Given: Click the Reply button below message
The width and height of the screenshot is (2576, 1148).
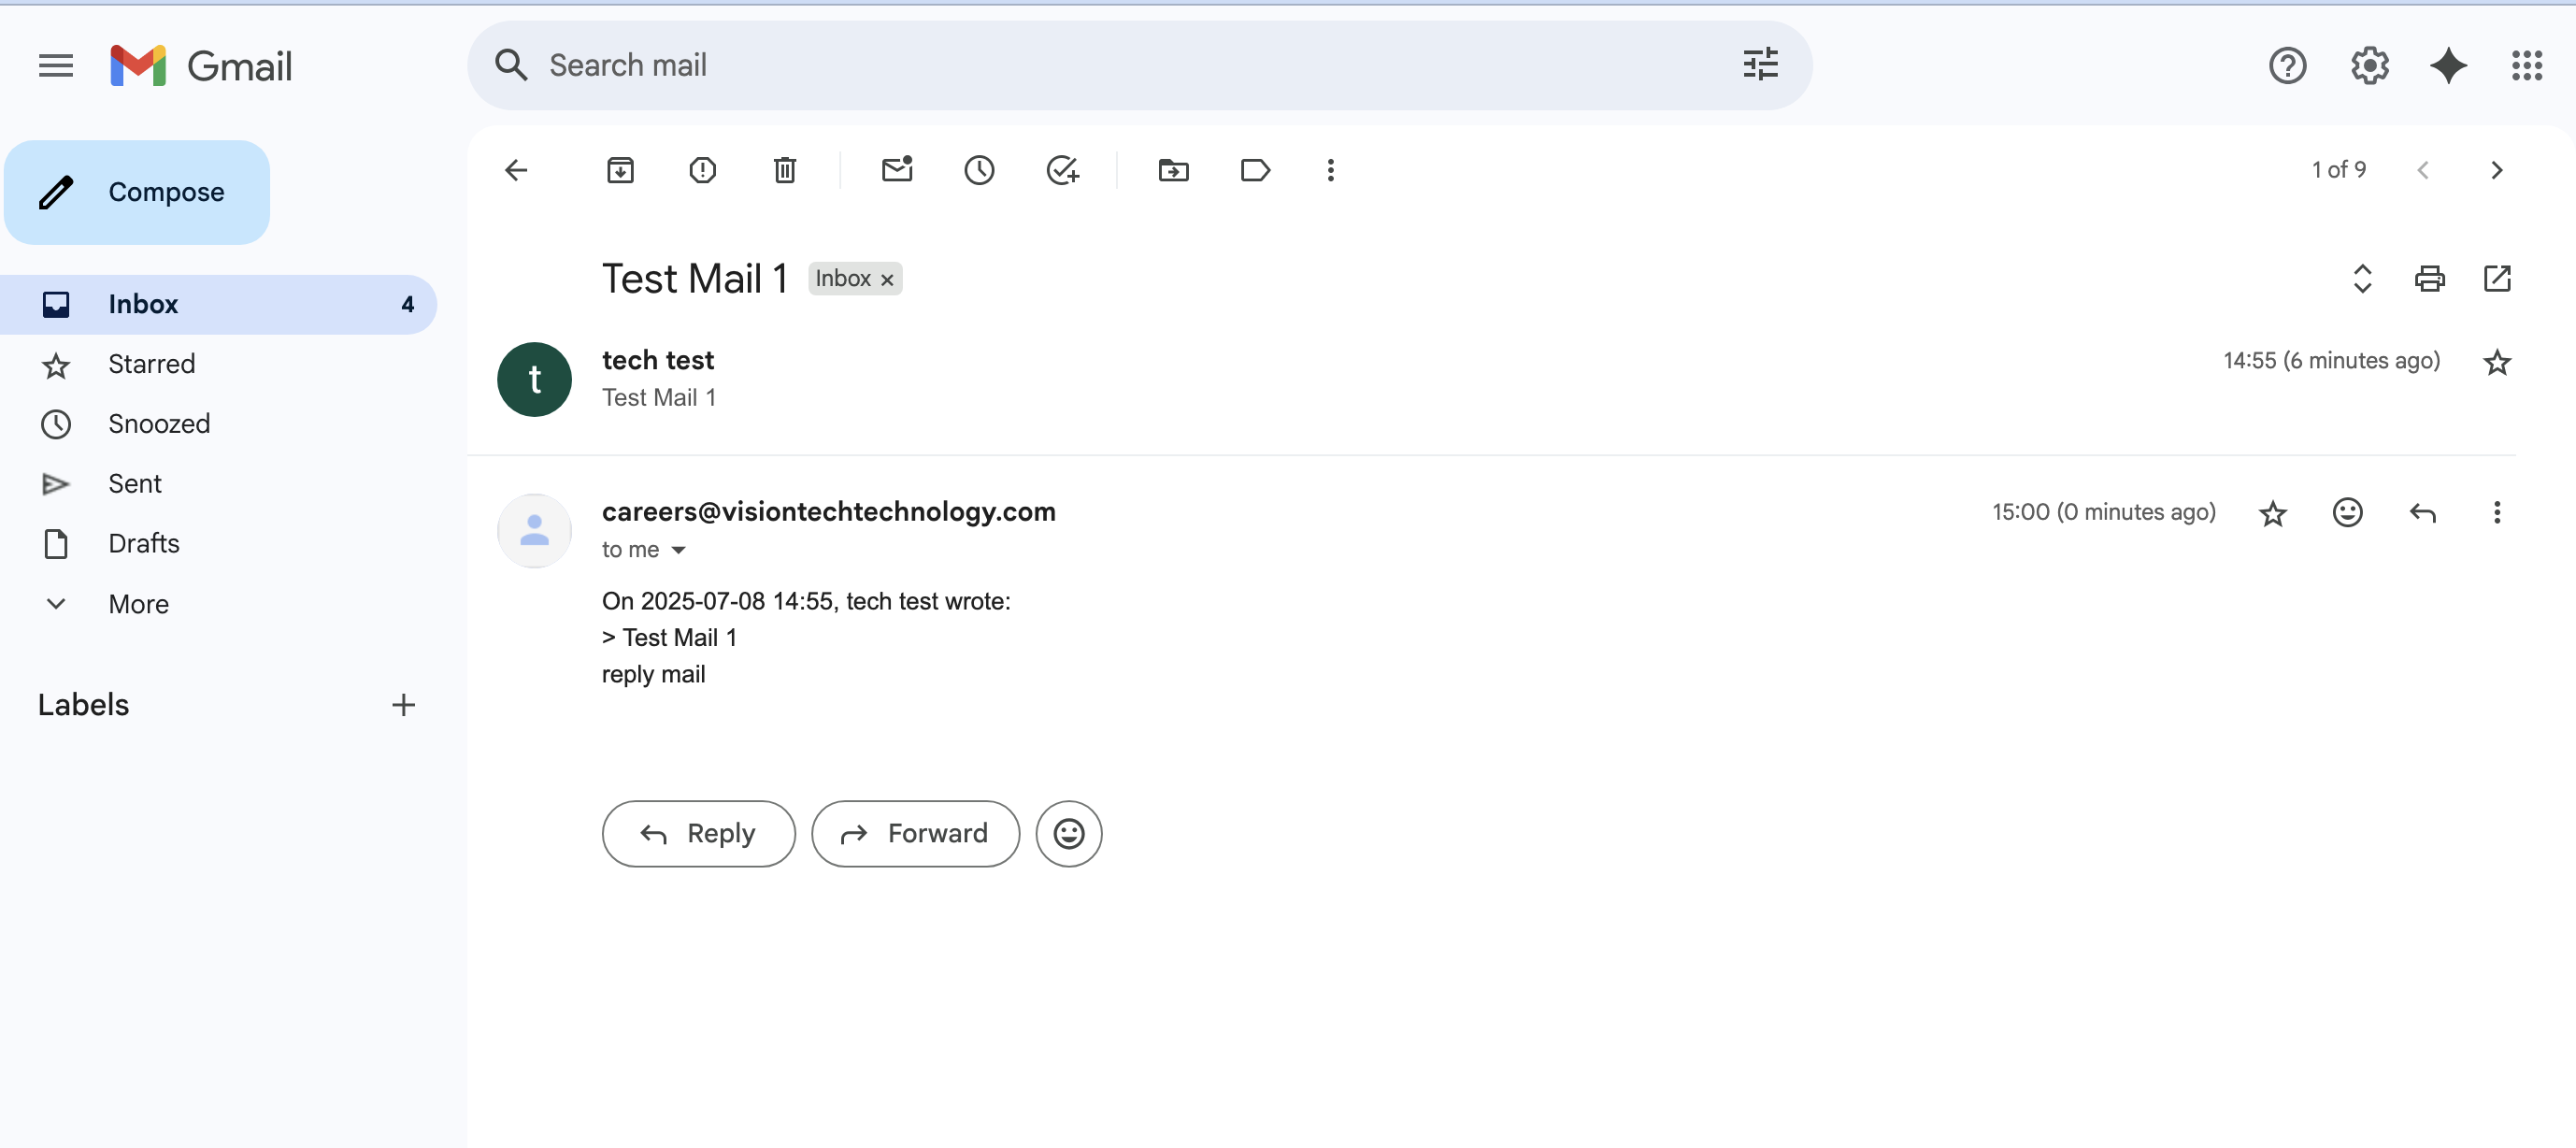Looking at the screenshot, I should point(698,833).
